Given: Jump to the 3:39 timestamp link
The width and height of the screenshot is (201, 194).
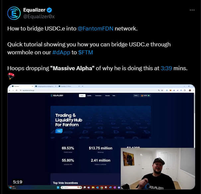Looking at the screenshot, I should point(166,68).
